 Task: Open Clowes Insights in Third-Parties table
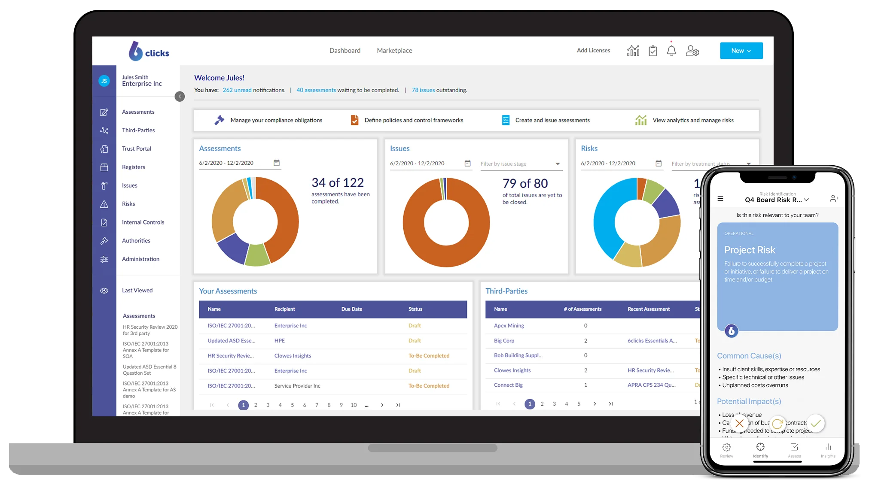(512, 370)
